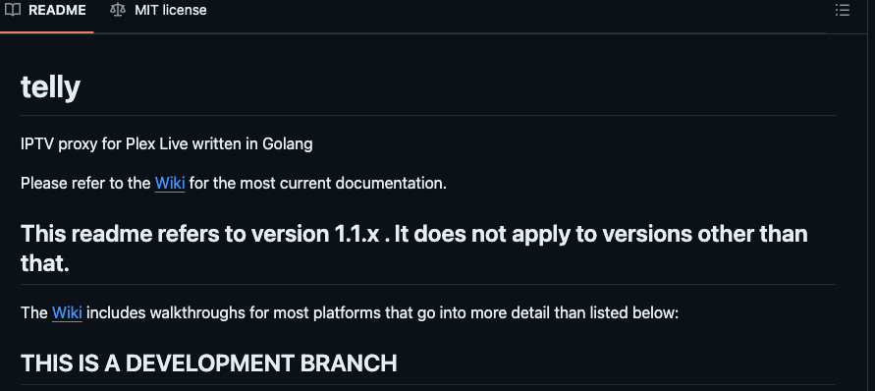The height and width of the screenshot is (391, 875).
Task: Click the book icon beside README
Action: pos(13,10)
